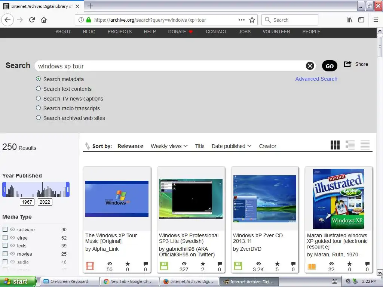The height and width of the screenshot is (287, 383).
Task: Switch to On-Screen Keyboard in taskbar
Action: click(x=69, y=281)
